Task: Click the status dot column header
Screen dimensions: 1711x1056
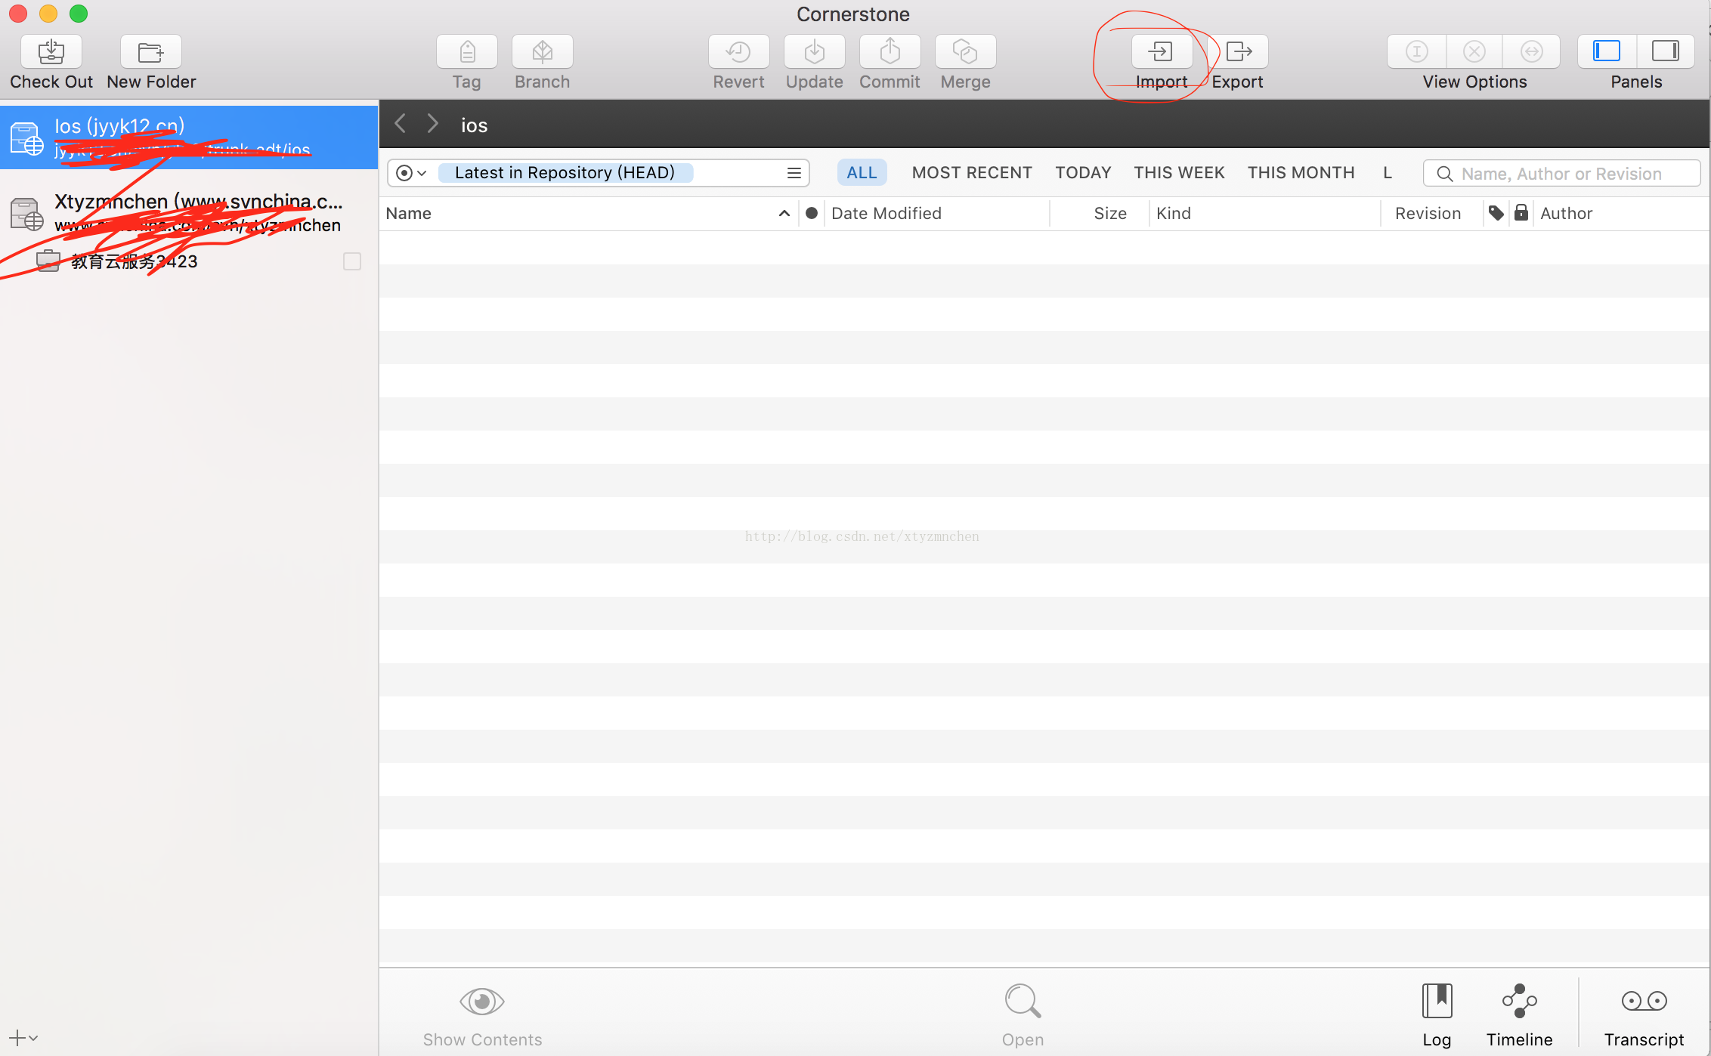Action: (812, 214)
